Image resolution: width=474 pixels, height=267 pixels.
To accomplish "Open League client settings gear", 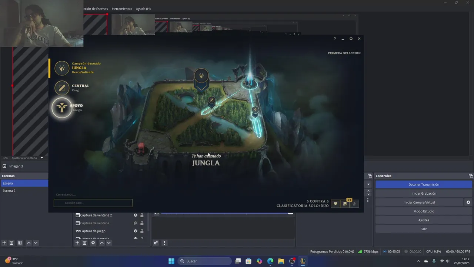I will (x=351, y=39).
